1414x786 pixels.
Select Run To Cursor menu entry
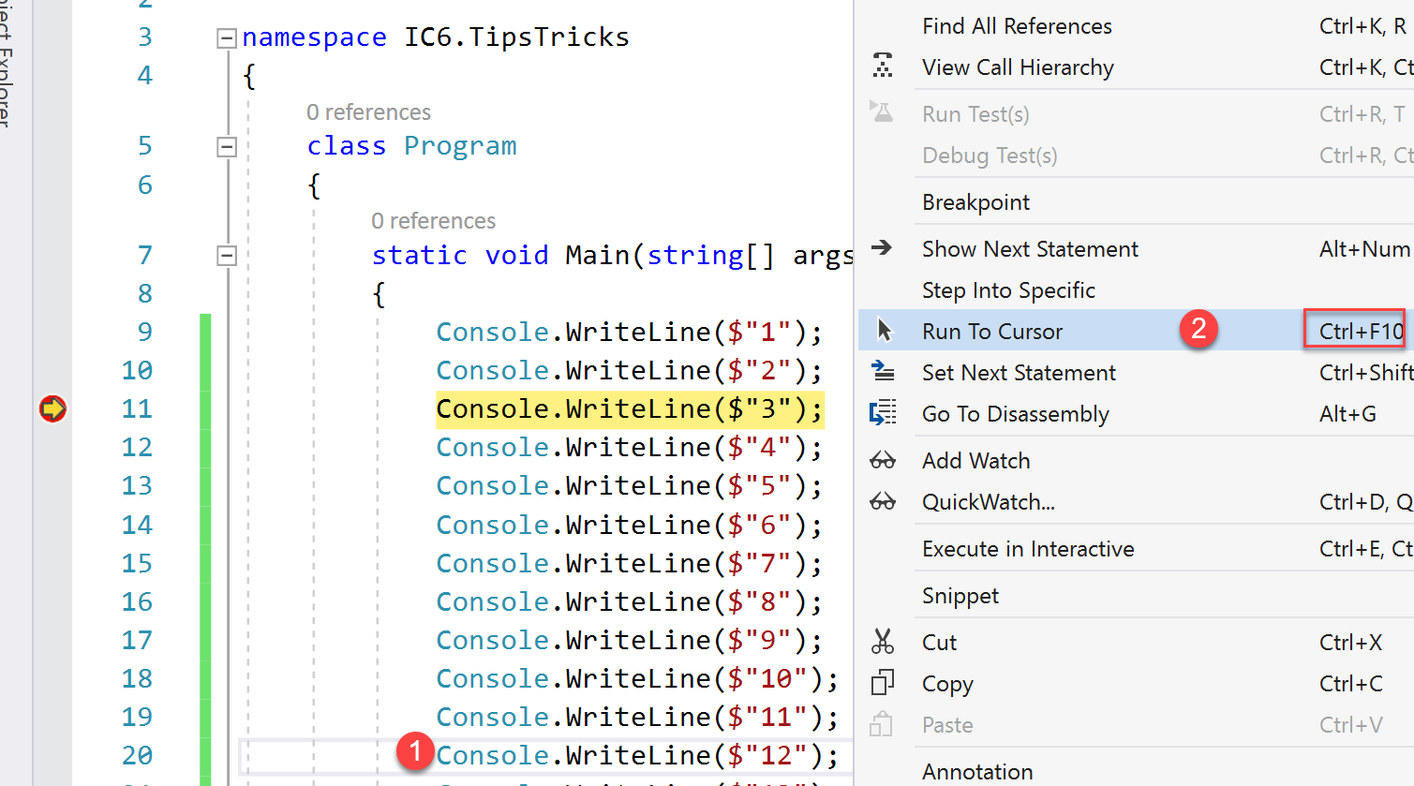(992, 331)
